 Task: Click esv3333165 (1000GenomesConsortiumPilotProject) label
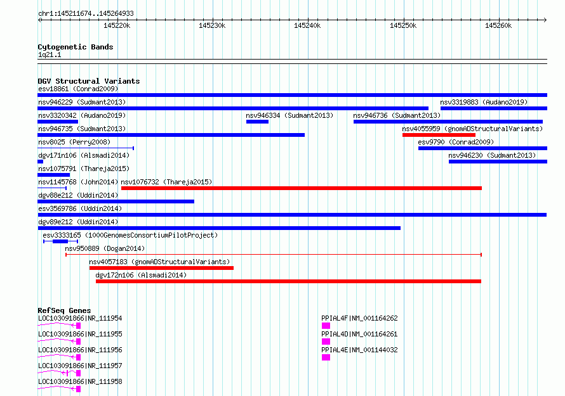(130, 235)
